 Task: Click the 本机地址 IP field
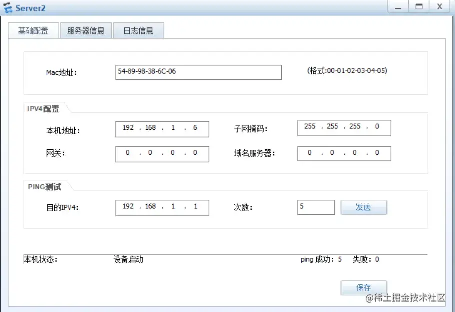pos(162,129)
